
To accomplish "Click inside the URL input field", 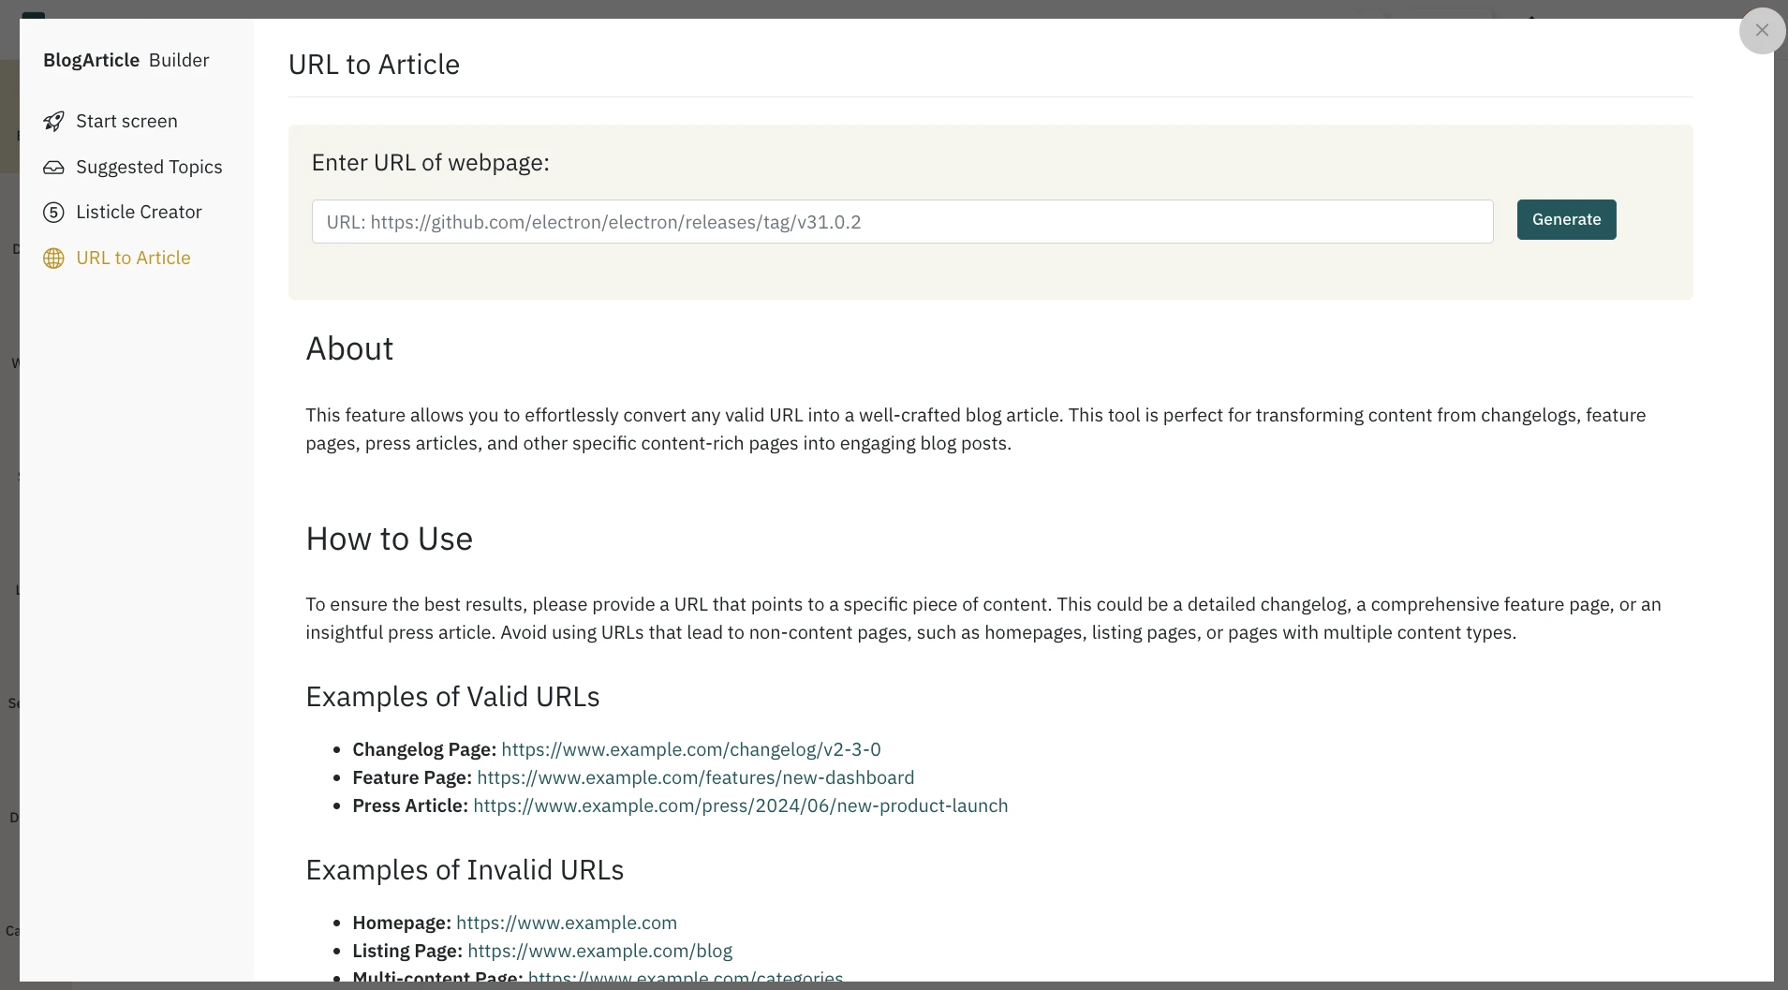I will (x=901, y=221).
